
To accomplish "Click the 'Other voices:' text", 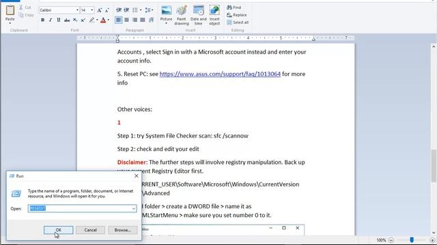I will [x=135, y=109].
